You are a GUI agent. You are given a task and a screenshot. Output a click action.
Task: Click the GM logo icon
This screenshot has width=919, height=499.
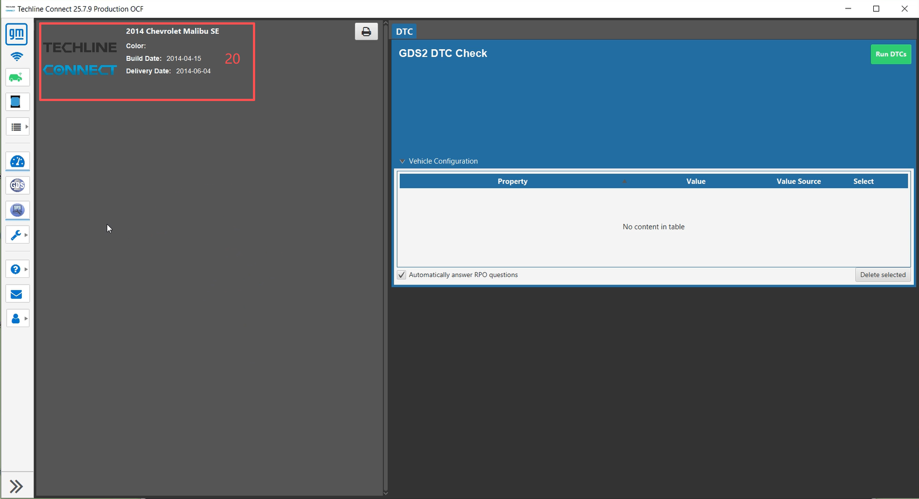(17, 35)
